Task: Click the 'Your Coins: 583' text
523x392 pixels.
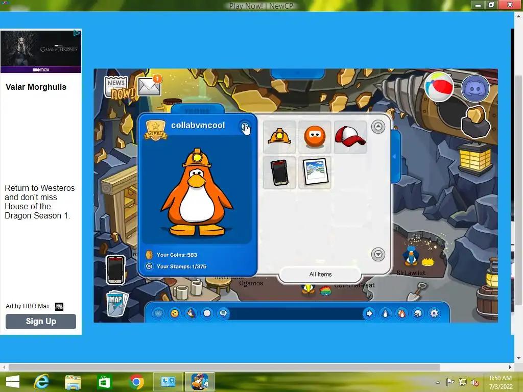Action: [x=177, y=255]
